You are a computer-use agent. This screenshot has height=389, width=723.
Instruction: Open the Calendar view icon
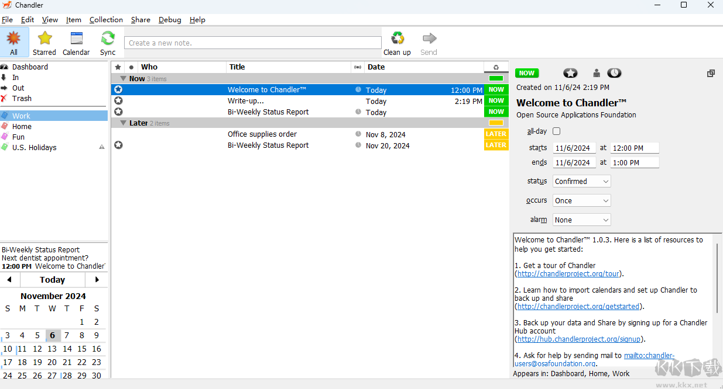(x=76, y=39)
